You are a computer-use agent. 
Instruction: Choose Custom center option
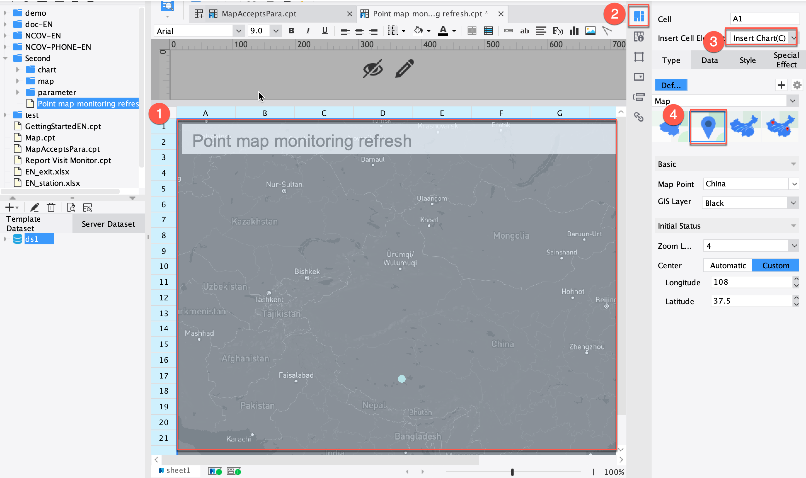tap(776, 265)
